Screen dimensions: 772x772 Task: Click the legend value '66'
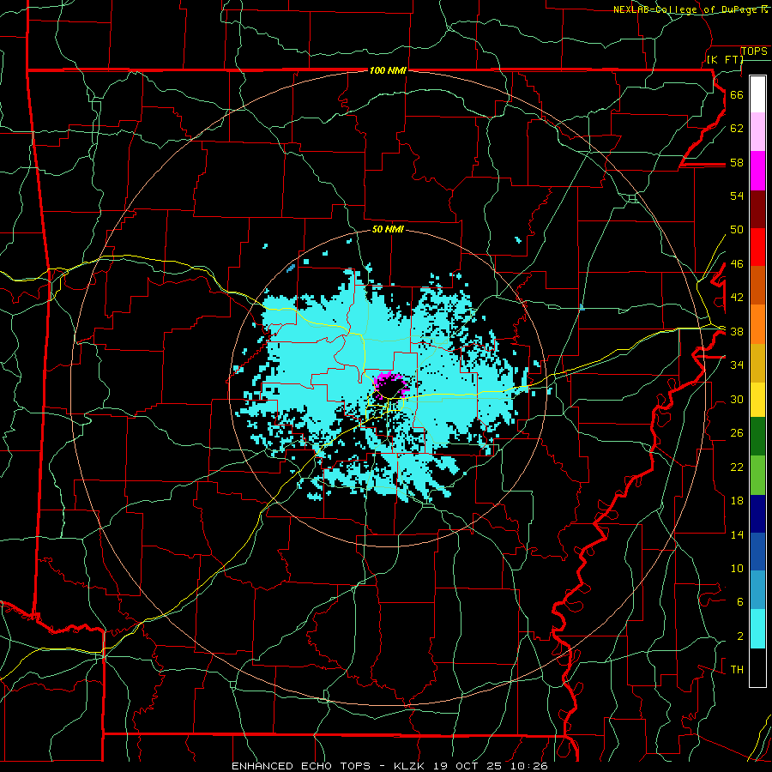(737, 94)
